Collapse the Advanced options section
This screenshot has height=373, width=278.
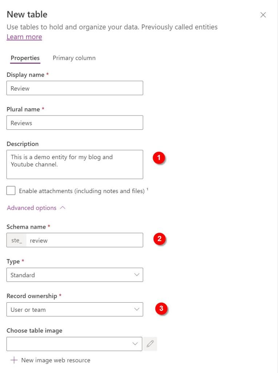pyautogui.click(x=36, y=208)
